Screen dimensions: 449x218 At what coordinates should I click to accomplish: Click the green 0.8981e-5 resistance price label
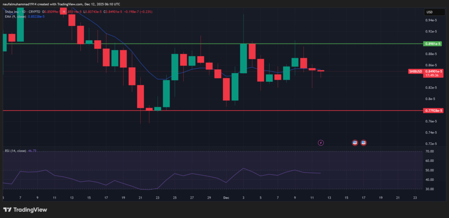[x=433, y=44]
